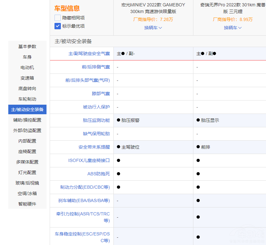Jump to 多媒体配置 in the sidebar
266x245 pixels.
coord(27,162)
